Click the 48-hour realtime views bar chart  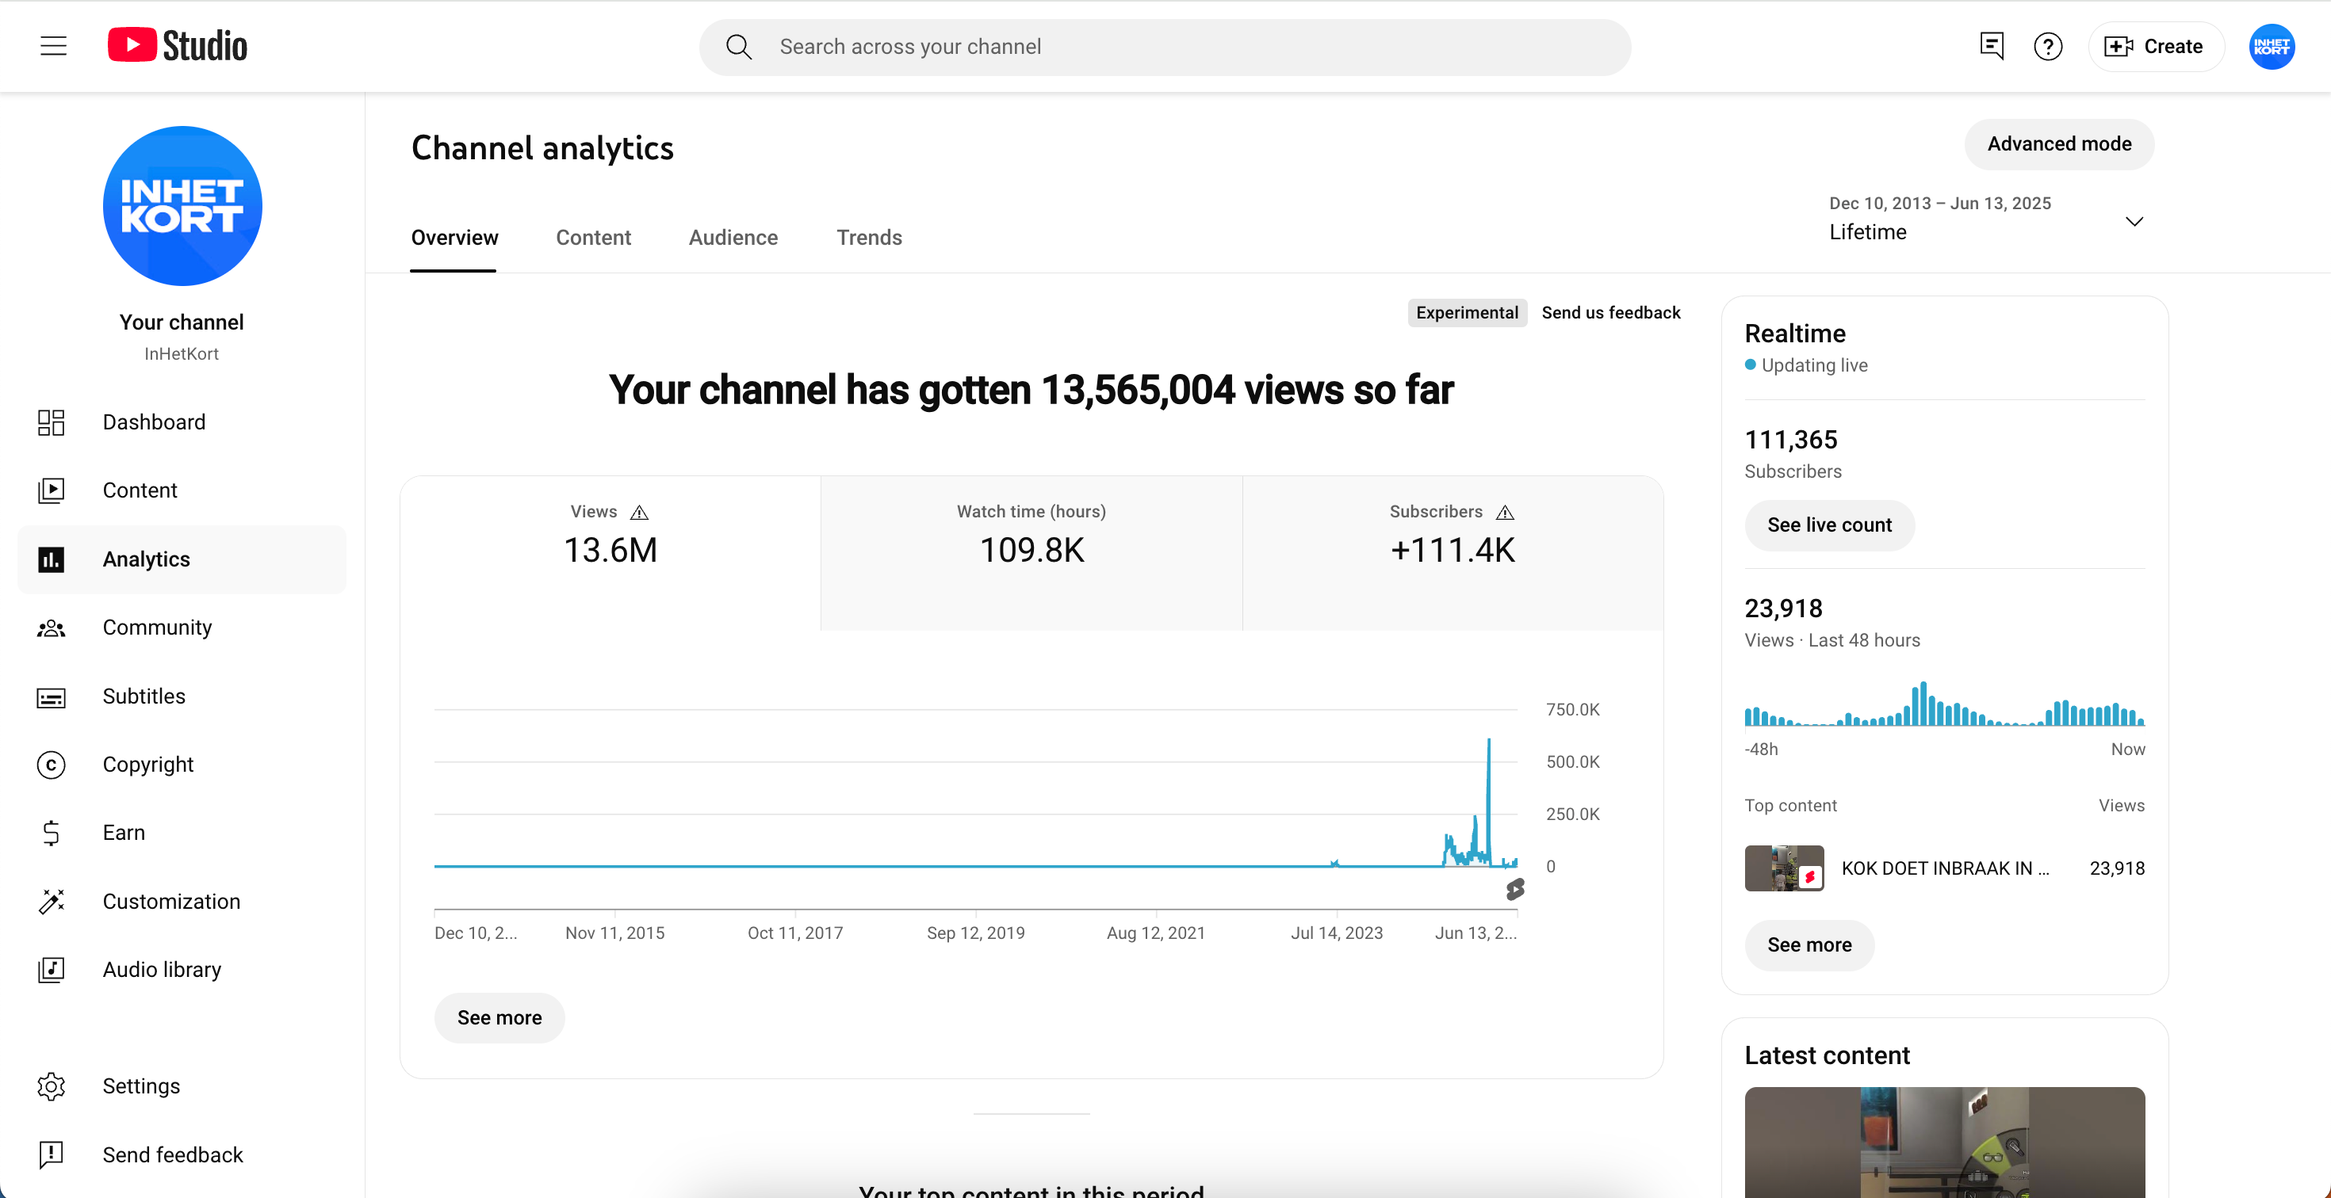1944,704
